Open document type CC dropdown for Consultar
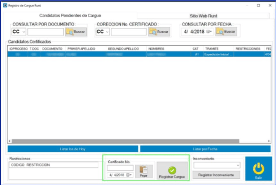276x185 pixels. click(19, 32)
